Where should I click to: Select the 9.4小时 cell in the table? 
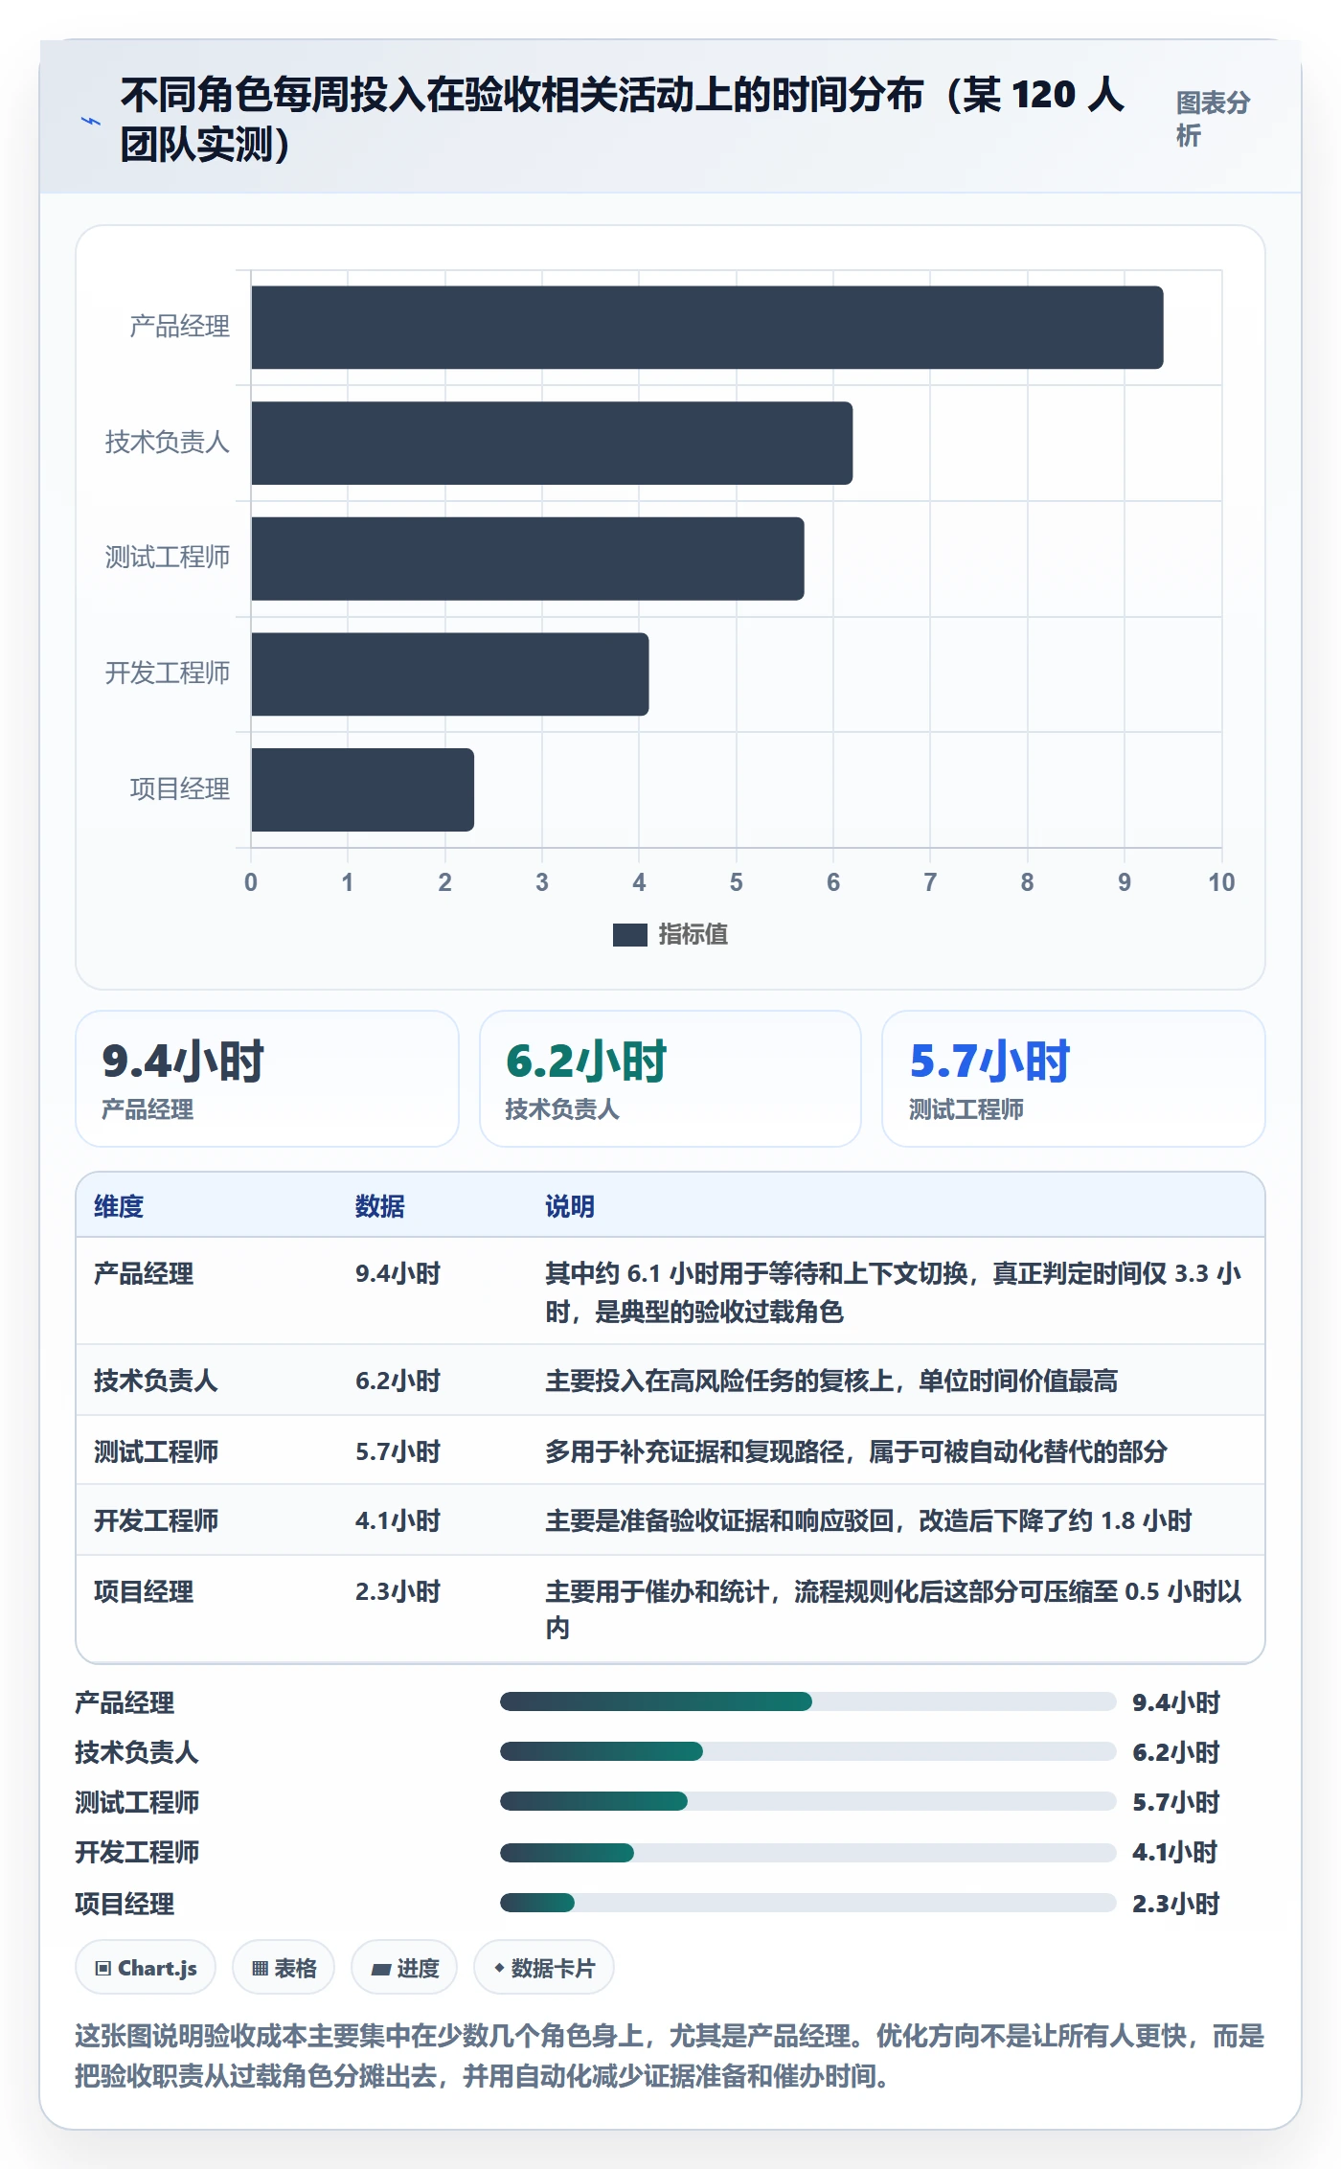point(398,1273)
